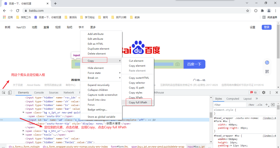Toggle the device toolbar in DevTools
The height and width of the screenshot is (148, 280).
click(10, 93)
